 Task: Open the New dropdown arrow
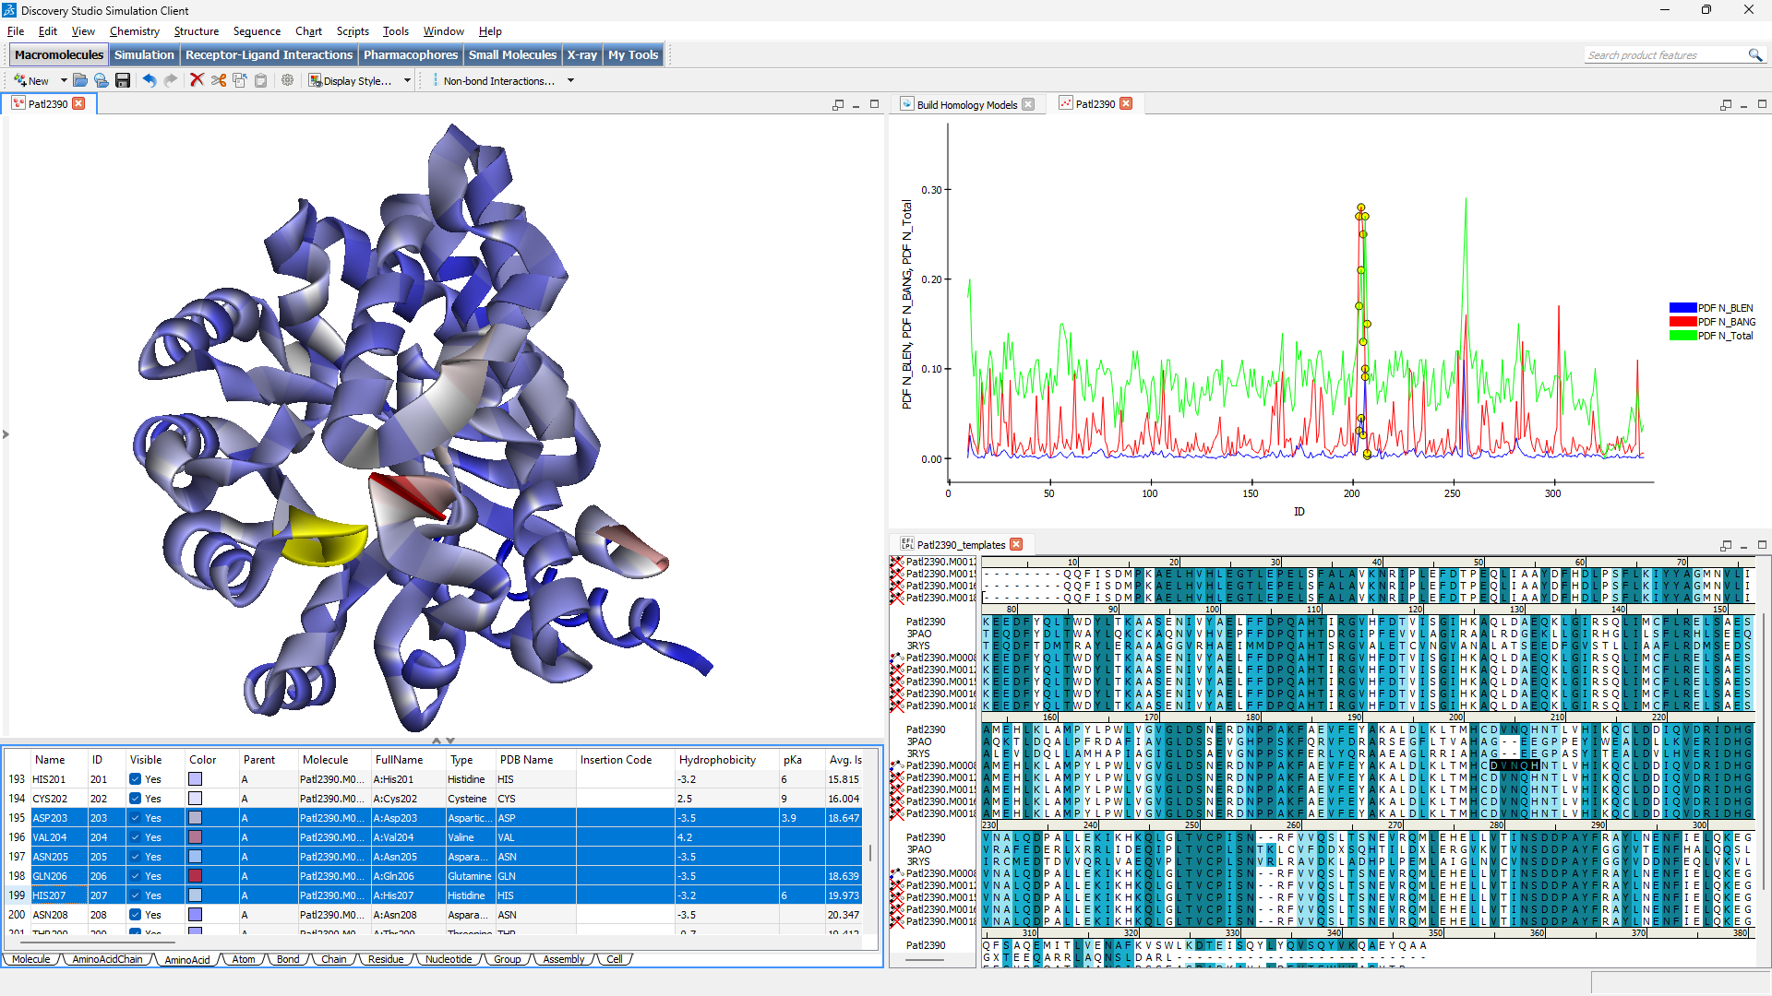coord(64,81)
